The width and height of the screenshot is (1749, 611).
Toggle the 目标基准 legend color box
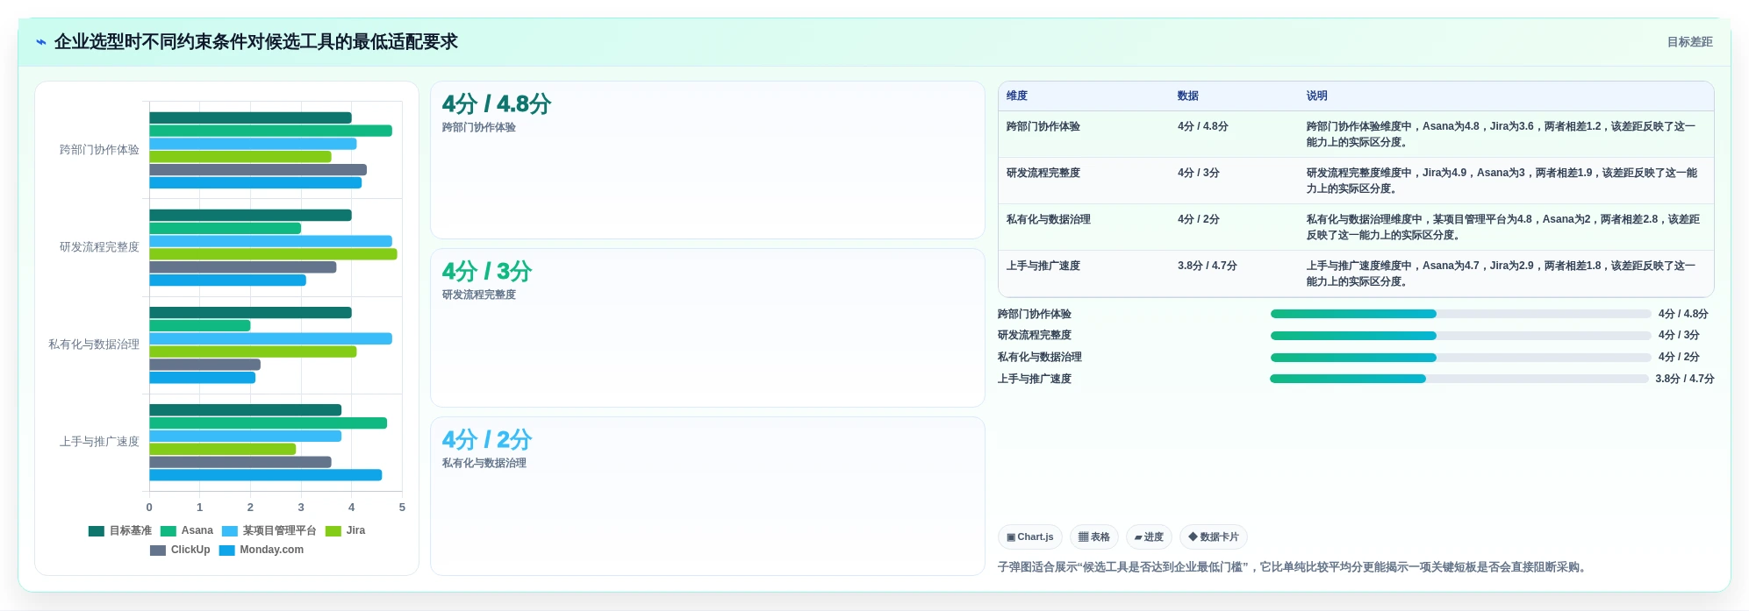97,531
